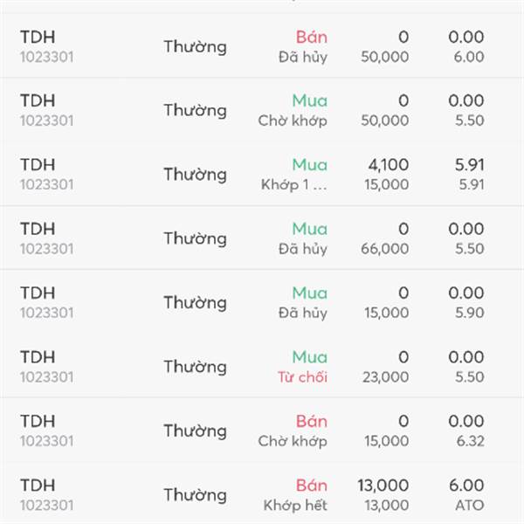Screen dimensions: 524x524
Task: Click the red Từ chối status label
Action: coord(302,377)
